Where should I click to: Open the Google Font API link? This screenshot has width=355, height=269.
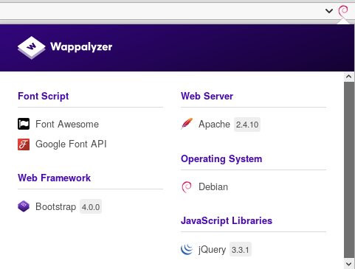[x=71, y=144]
